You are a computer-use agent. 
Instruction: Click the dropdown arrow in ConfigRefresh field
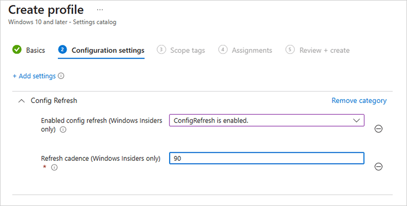(x=356, y=120)
